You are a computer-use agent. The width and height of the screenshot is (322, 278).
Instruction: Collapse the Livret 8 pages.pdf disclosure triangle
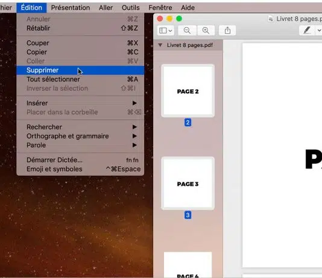(x=160, y=45)
